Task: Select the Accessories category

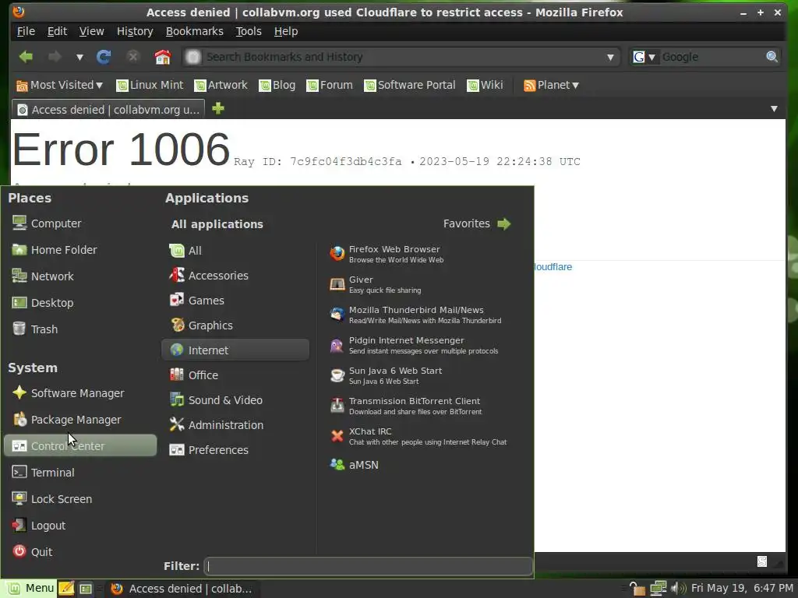Action: [235, 276]
